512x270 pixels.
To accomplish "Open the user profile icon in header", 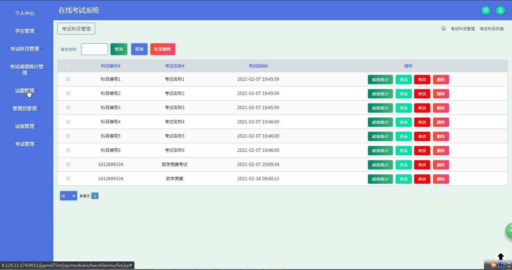I will (x=500, y=10).
